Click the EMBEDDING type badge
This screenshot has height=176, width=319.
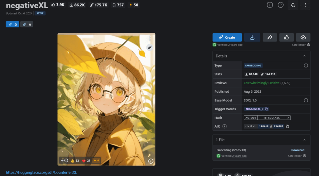coord(253,66)
